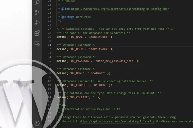Screen dimensions: 193x128
Task: Click the define keyword on line 38
Action: tap(62, 73)
